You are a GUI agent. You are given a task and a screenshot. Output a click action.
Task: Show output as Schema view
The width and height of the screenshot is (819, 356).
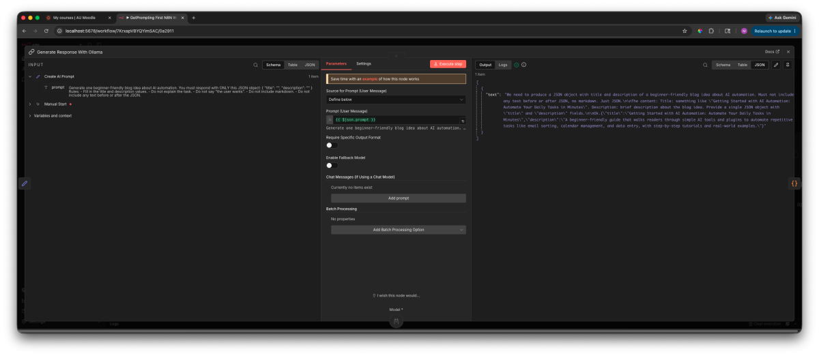(722, 65)
